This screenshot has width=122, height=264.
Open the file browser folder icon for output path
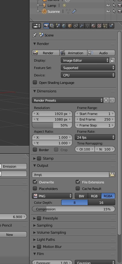112,175
